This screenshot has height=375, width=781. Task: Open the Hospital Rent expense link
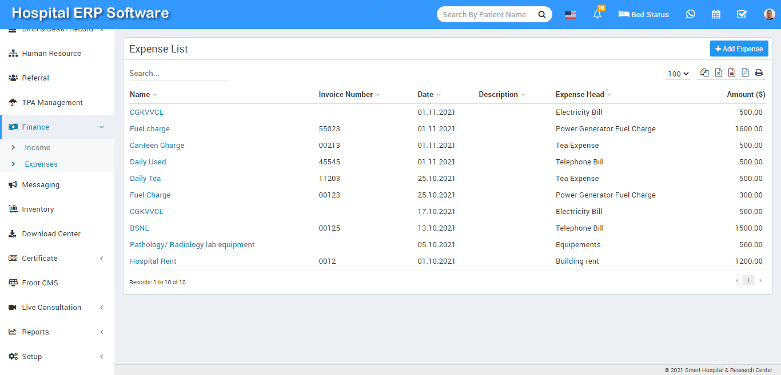tap(153, 261)
